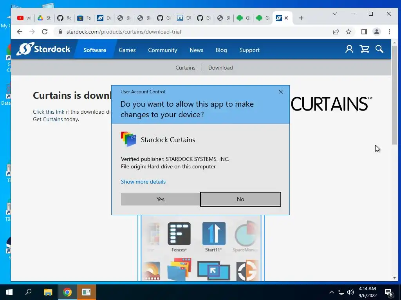
Task: Click the 'Curtains' link in Get Curtains today
Action: pyautogui.click(x=53, y=119)
